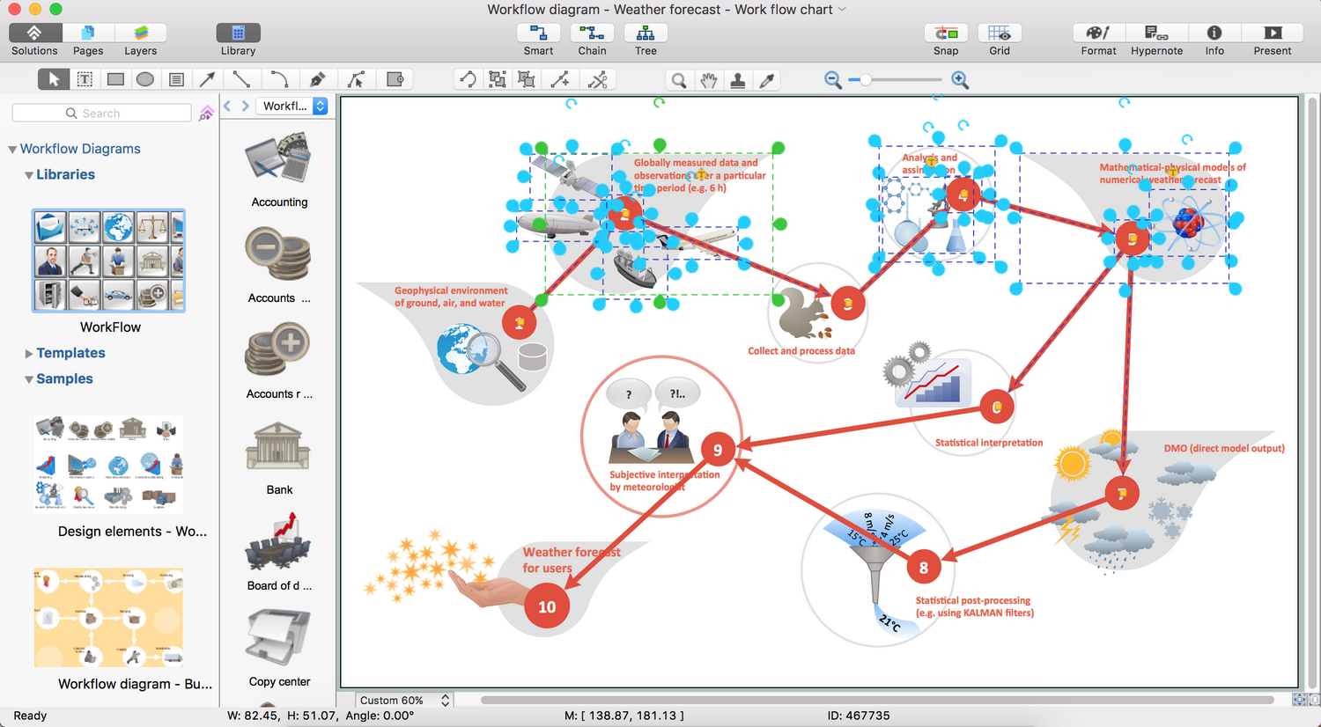Screen dimensions: 1321x727
Task: Select the text block tool
Action: (176, 79)
